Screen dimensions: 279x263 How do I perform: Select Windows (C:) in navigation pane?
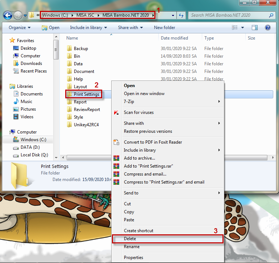click(x=33, y=140)
